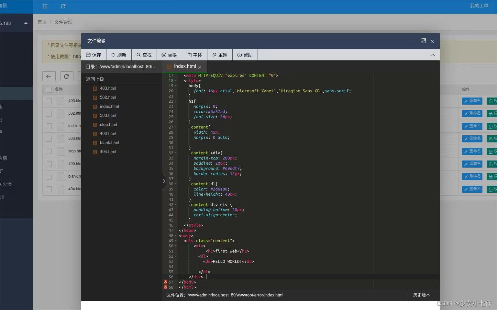Screen dimensions: 497x310
Task: Select the index.html editor tab
Action: point(184,67)
